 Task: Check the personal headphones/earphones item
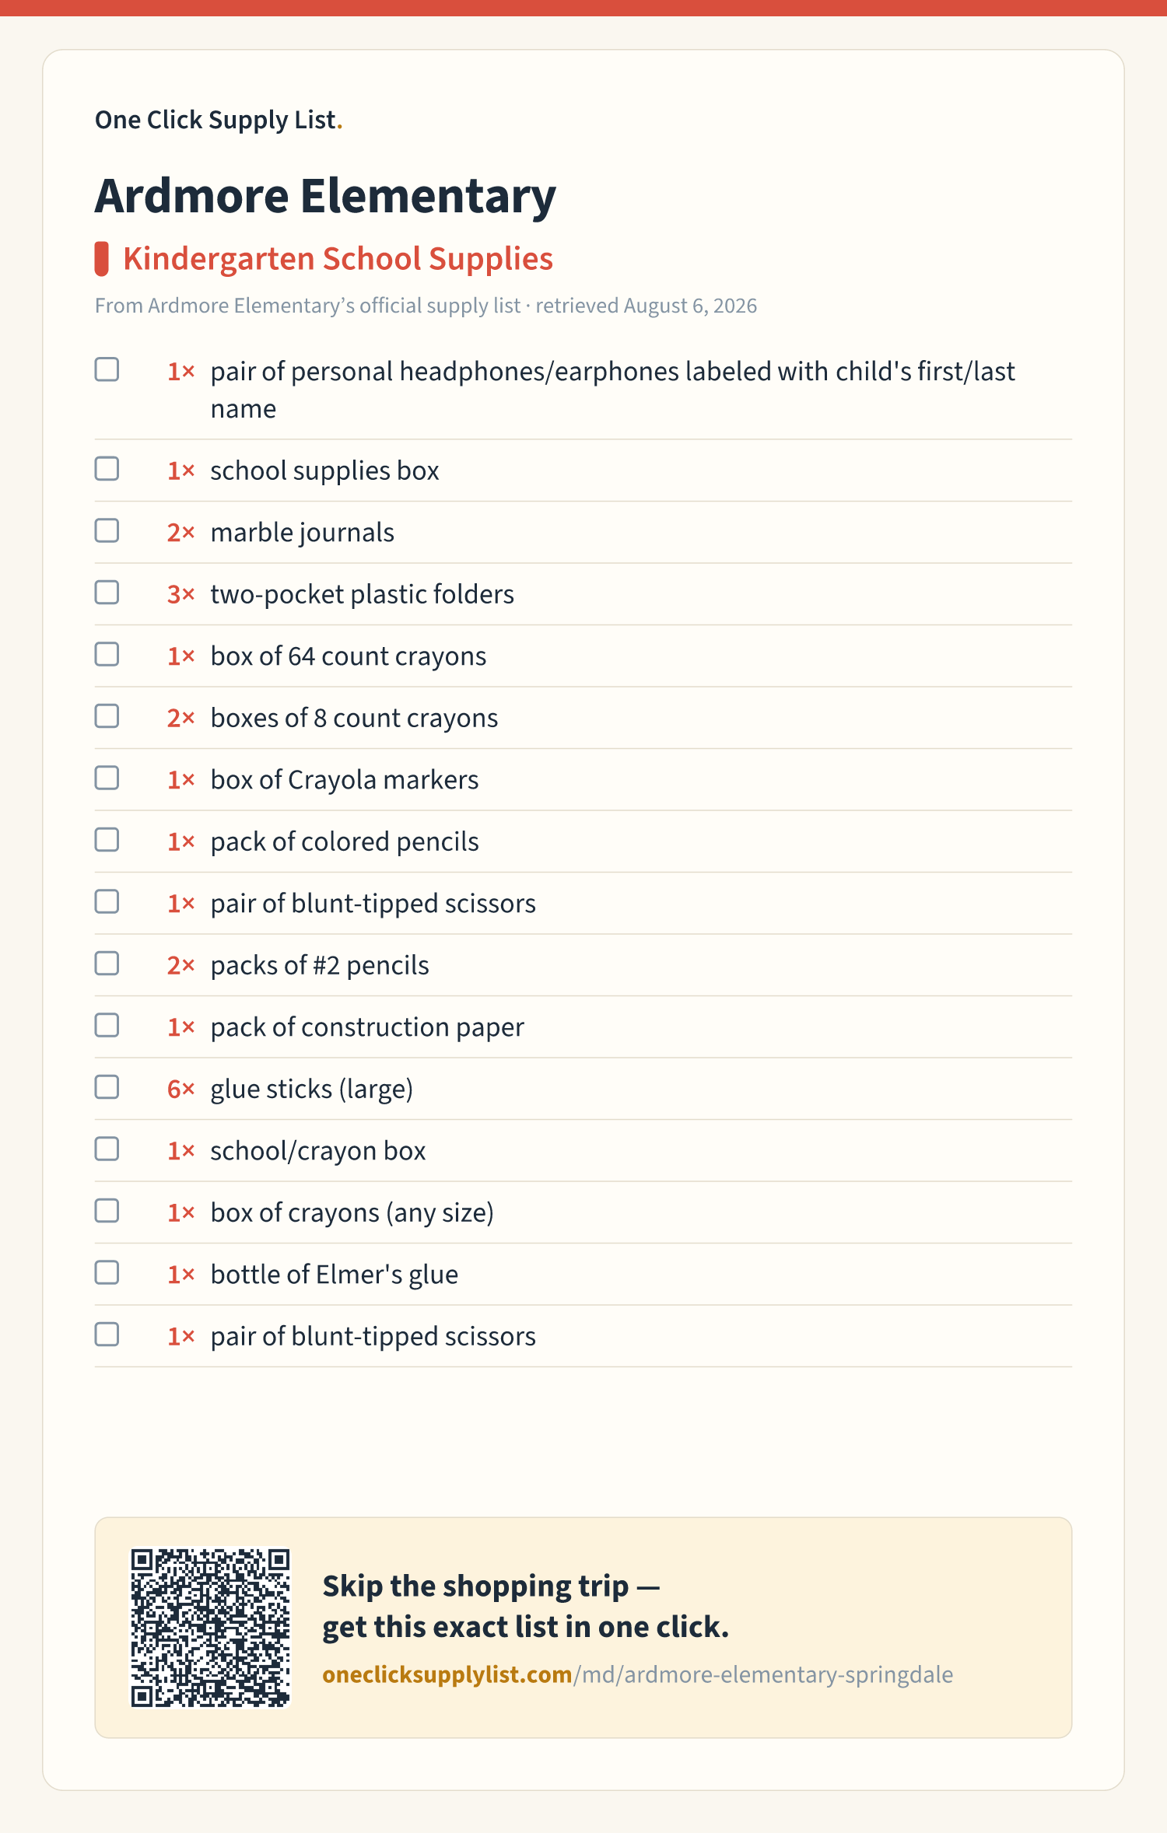point(107,369)
